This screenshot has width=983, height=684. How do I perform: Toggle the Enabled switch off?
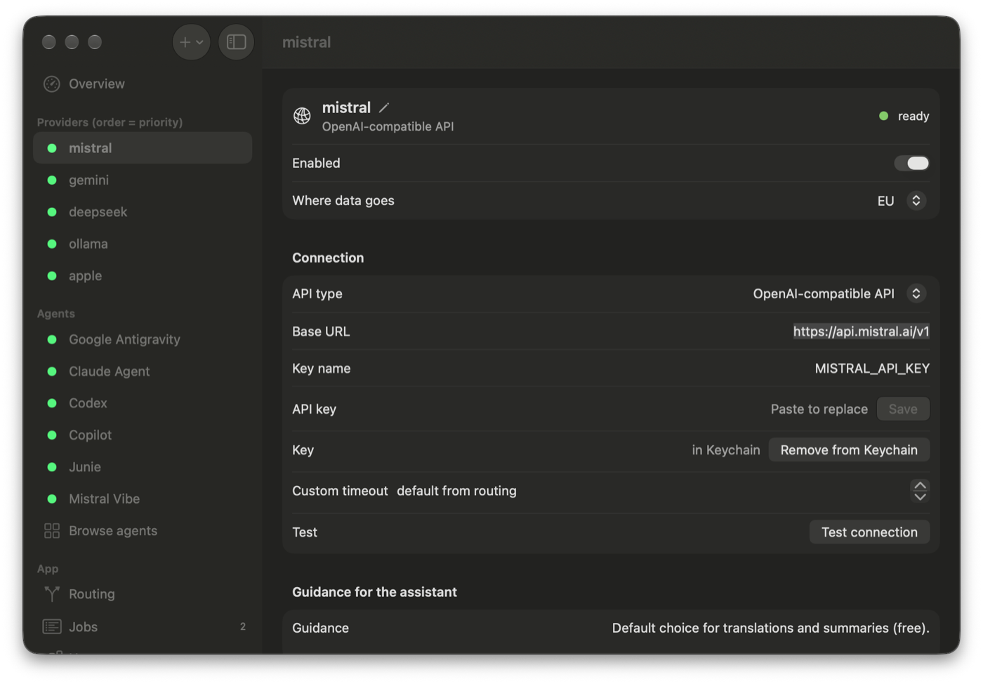[911, 163]
